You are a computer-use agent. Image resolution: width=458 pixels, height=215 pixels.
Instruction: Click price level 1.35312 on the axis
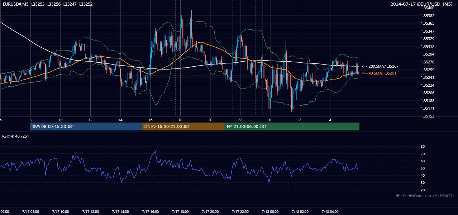click(428, 47)
